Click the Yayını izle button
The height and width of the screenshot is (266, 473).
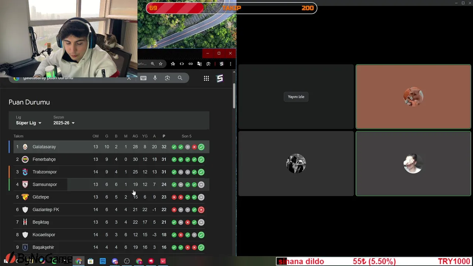click(296, 97)
